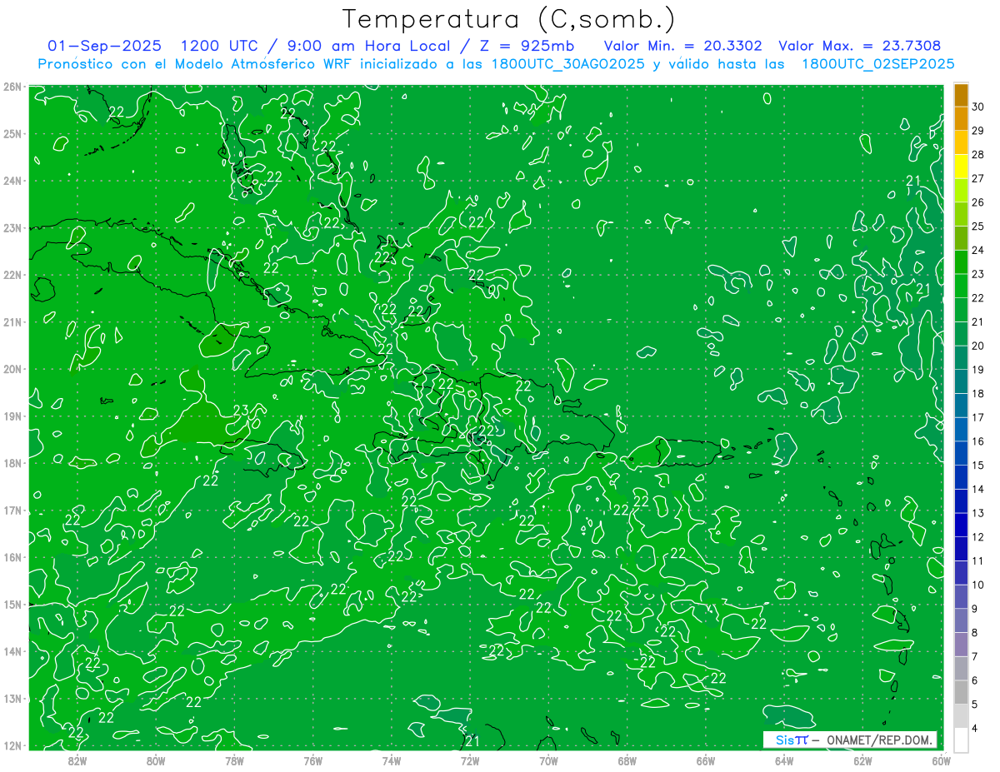Click the "21N" latitude label
The width and height of the screenshot is (1000, 772).
pyautogui.click(x=12, y=321)
